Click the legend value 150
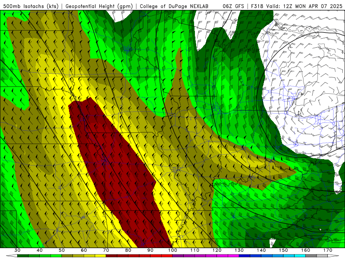Screen dimensions: 345x258 coord(283,250)
